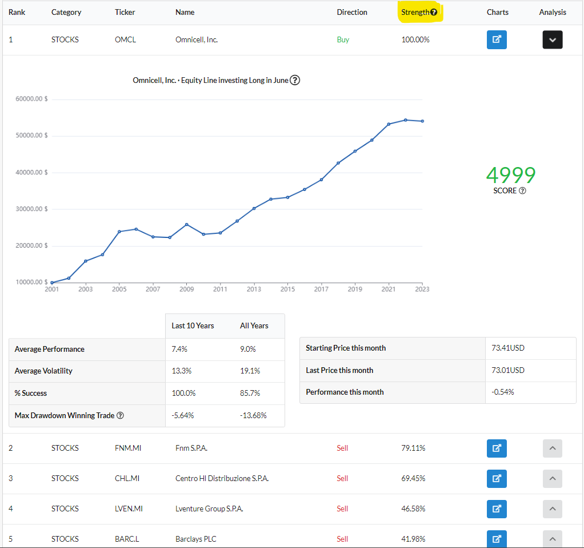584x548 pixels.
Task: Click the All Years column header
Action: click(x=254, y=326)
